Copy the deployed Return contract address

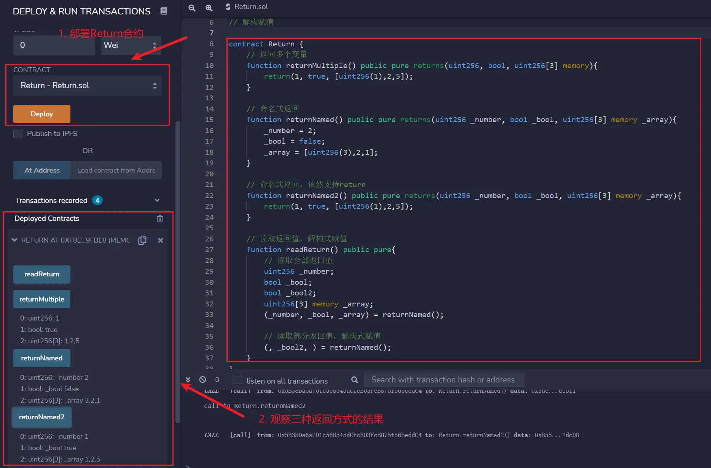(142, 240)
